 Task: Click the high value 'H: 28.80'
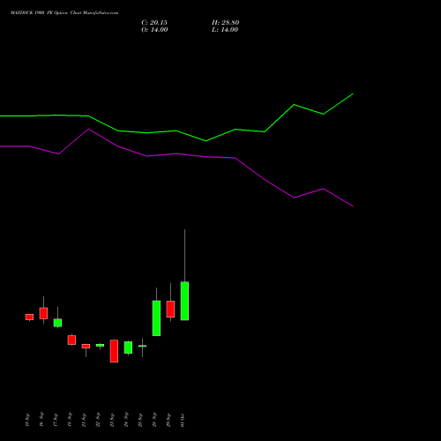[226, 23]
